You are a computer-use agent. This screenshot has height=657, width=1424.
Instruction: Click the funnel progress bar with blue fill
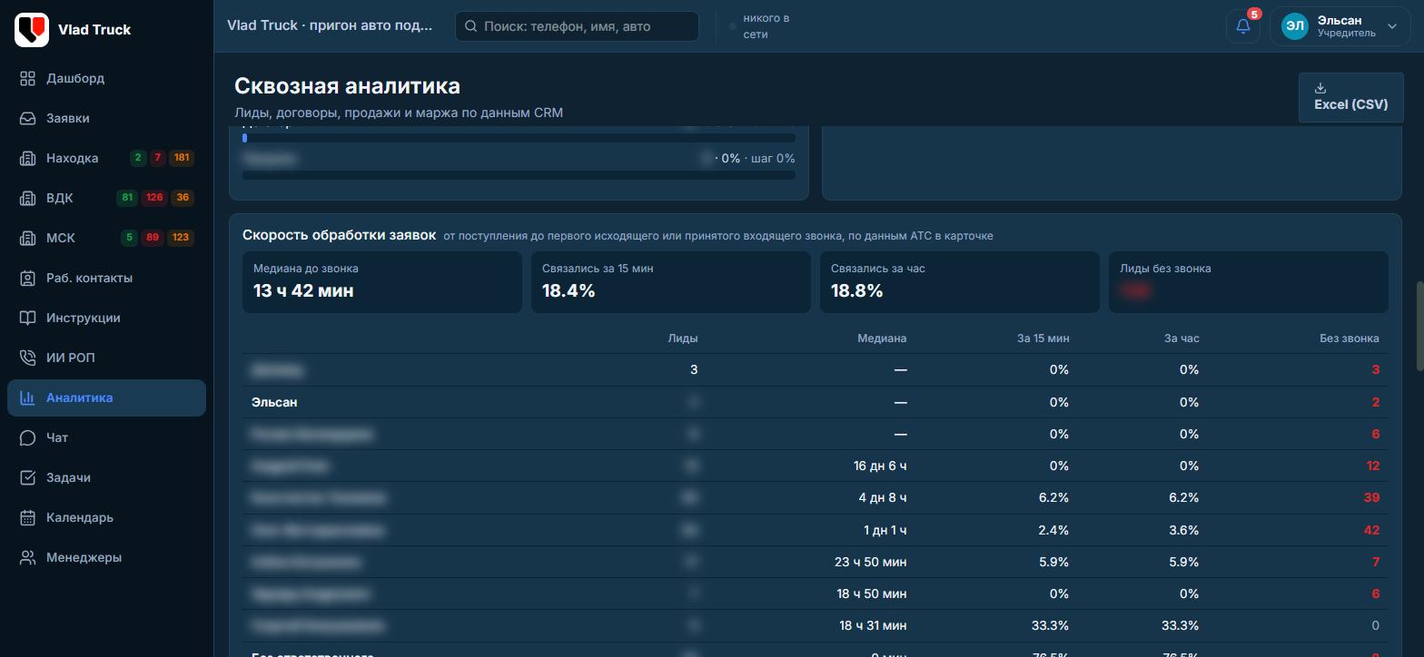tap(519, 138)
